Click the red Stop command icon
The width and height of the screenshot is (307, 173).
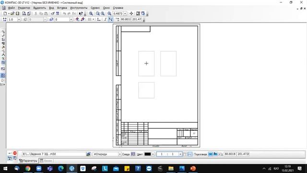[x=15, y=153]
